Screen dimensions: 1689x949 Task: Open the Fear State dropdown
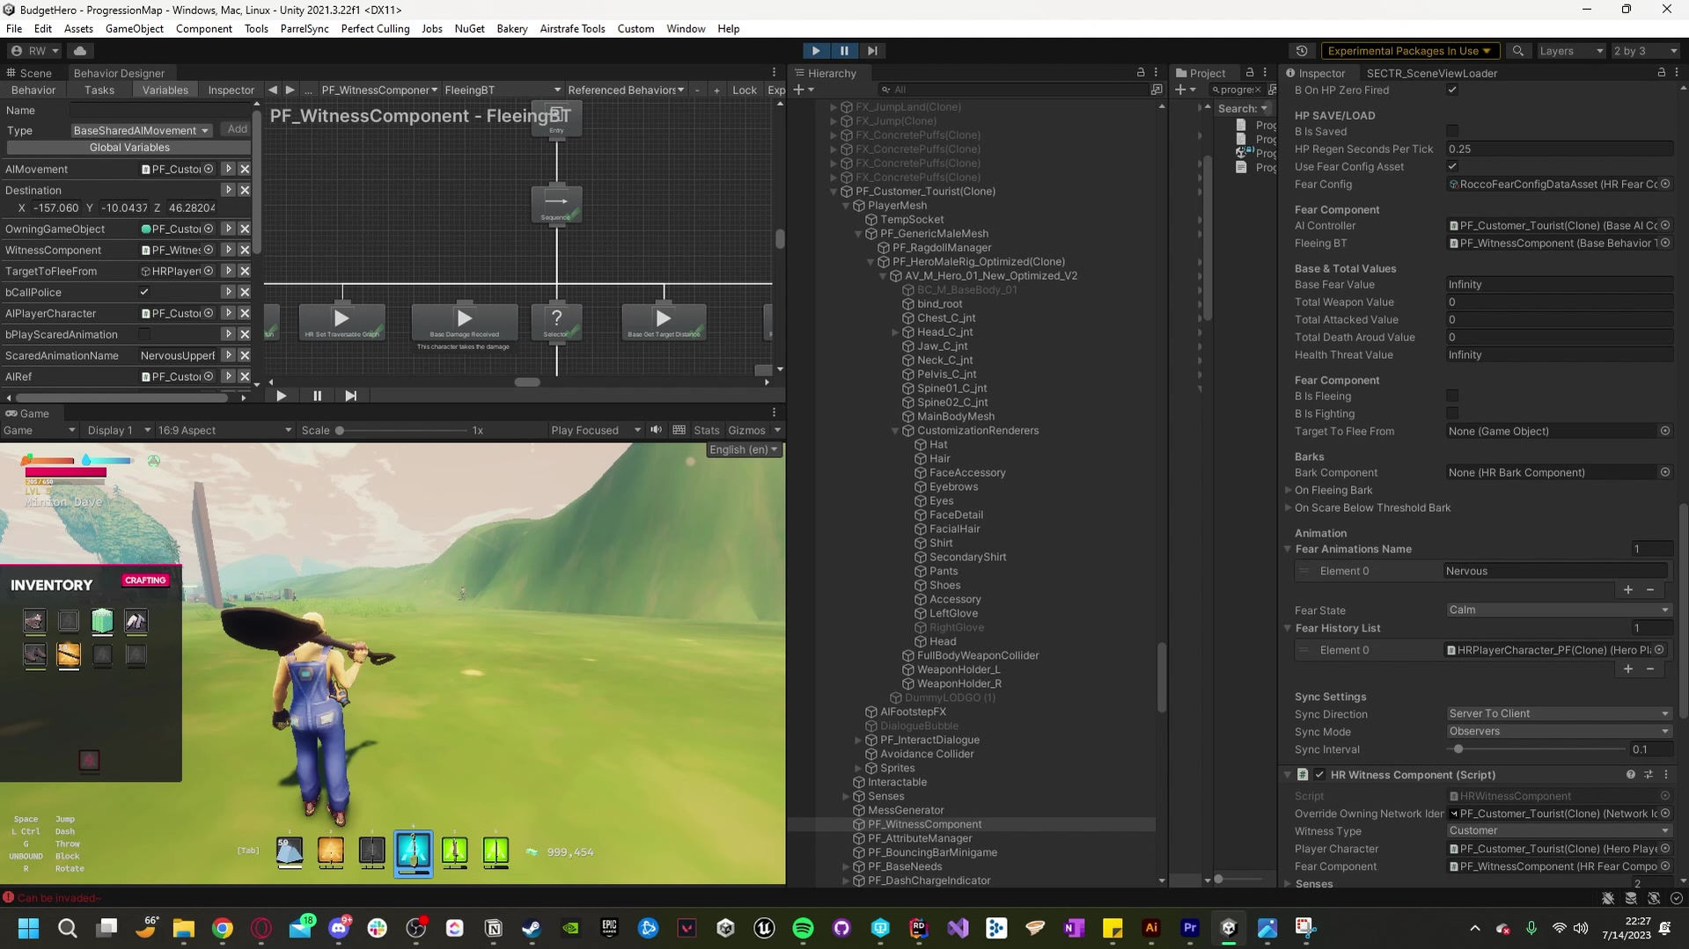click(x=1557, y=610)
